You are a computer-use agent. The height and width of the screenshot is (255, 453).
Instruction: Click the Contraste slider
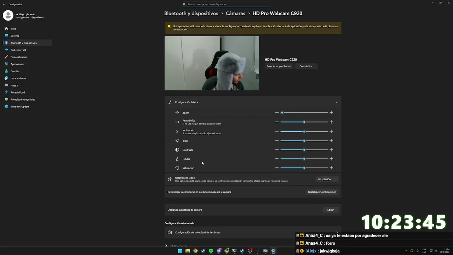pyautogui.click(x=304, y=150)
